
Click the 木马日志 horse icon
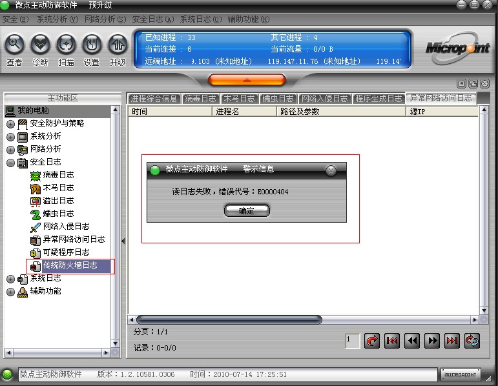(x=36, y=188)
